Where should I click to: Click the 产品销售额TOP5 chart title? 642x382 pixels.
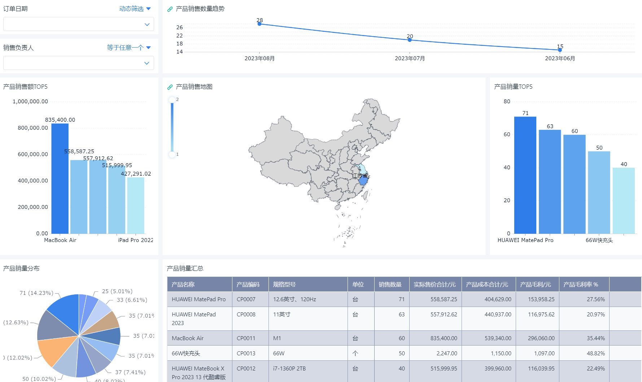(25, 87)
